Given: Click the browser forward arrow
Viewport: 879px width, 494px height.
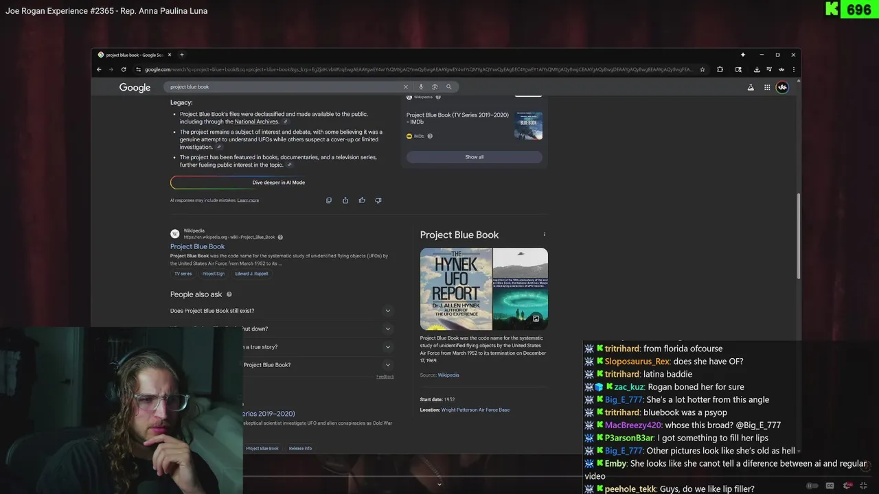Looking at the screenshot, I should click(111, 69).
